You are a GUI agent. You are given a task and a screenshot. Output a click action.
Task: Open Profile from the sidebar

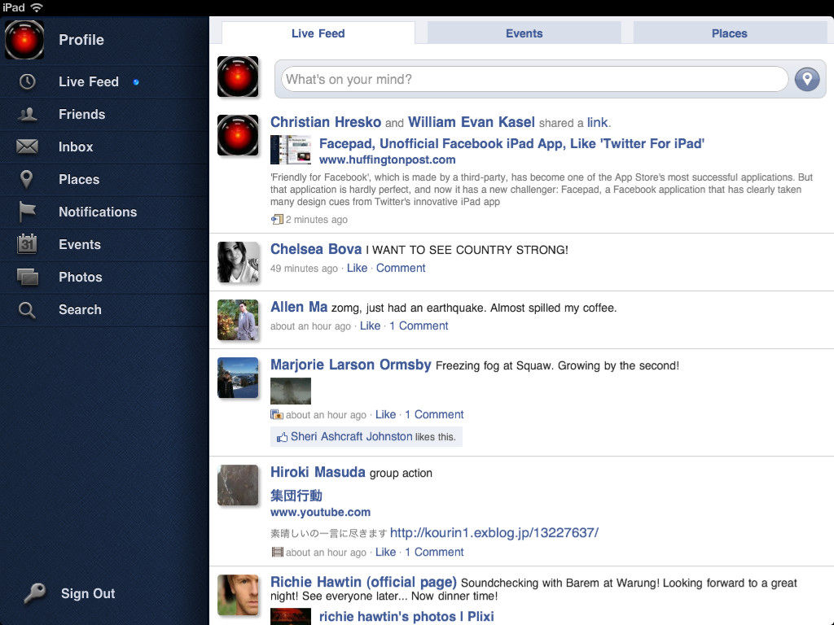(x=81, y=40)
